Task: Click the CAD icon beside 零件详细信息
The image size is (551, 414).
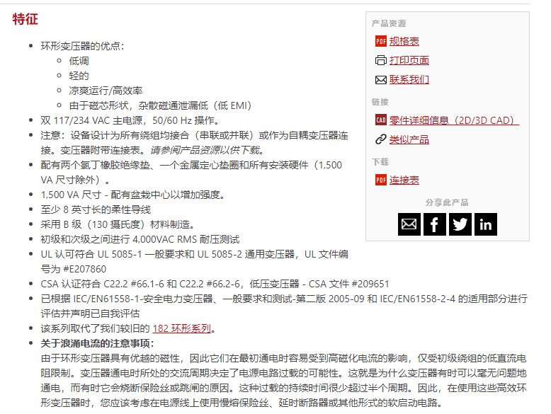Action: tap(380, 120)
